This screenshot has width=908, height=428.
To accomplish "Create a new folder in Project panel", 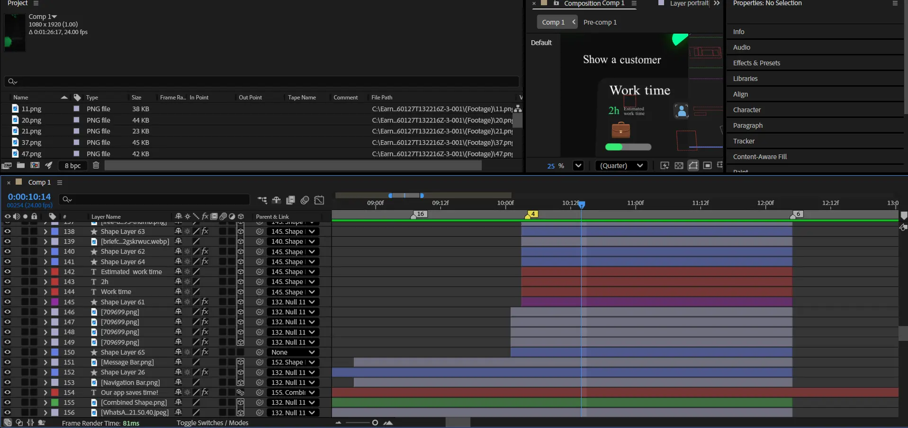I will click(x=21, y=165).
